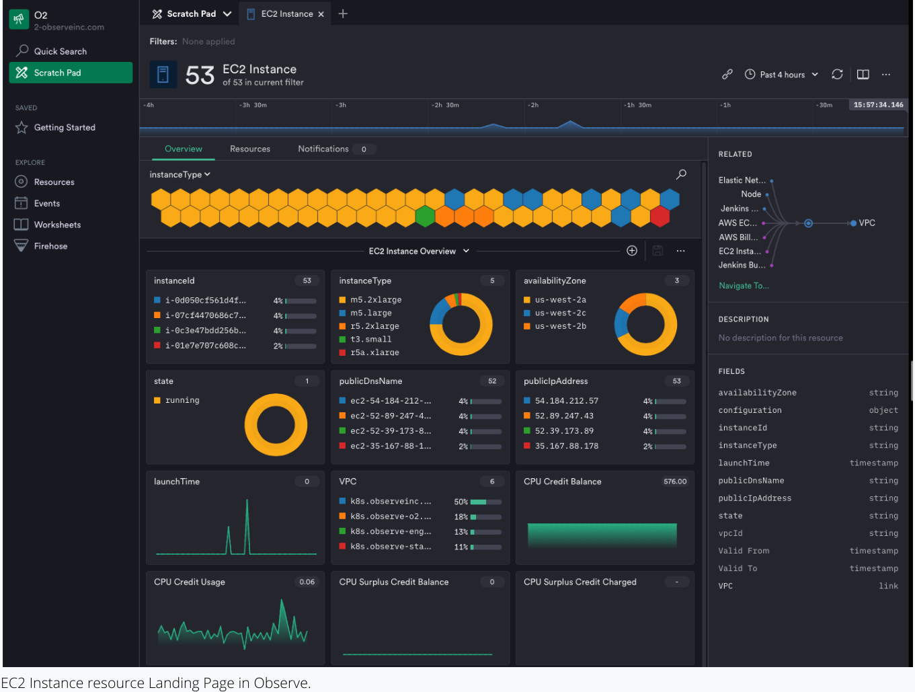Open Events in the Explore section

click(x=47, y=204)
